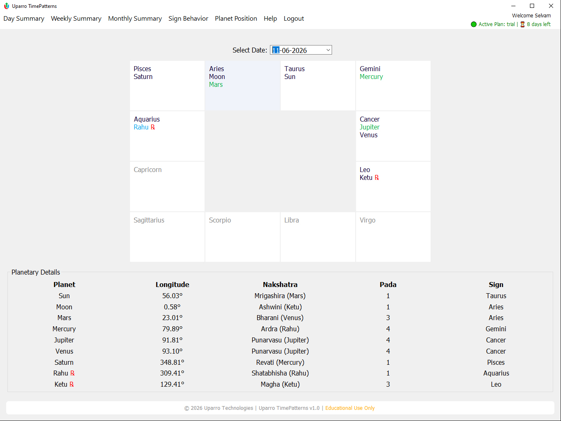Open the Day Summary menu

[x=24, y=19]
